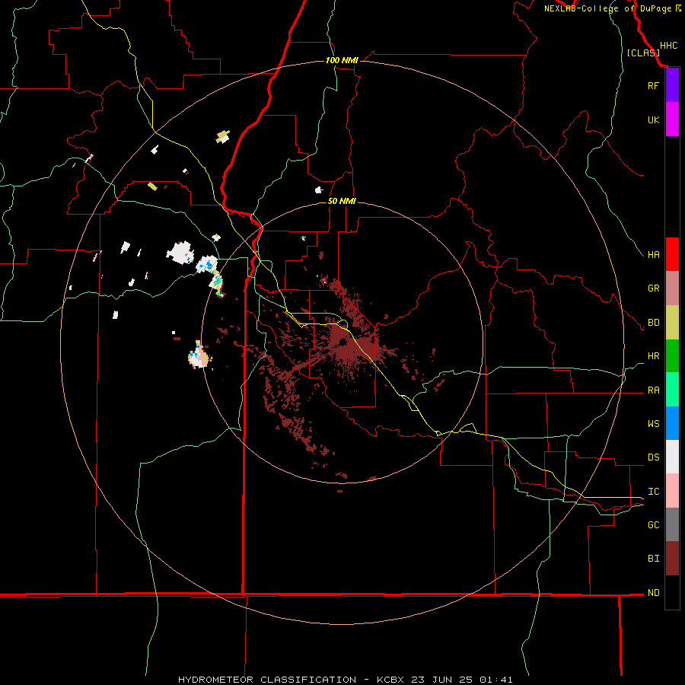
Task: Click the 'IC' legend label
Action: point(653,491)
